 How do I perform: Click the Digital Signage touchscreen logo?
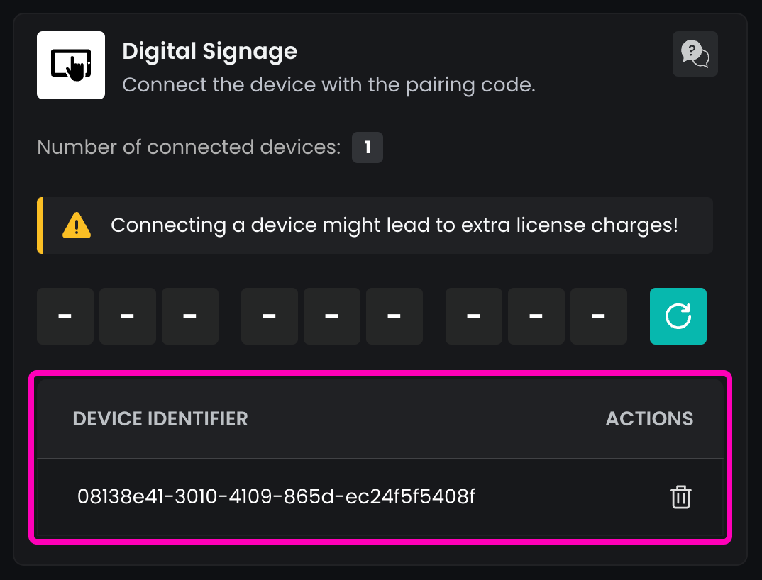point(71,65)
